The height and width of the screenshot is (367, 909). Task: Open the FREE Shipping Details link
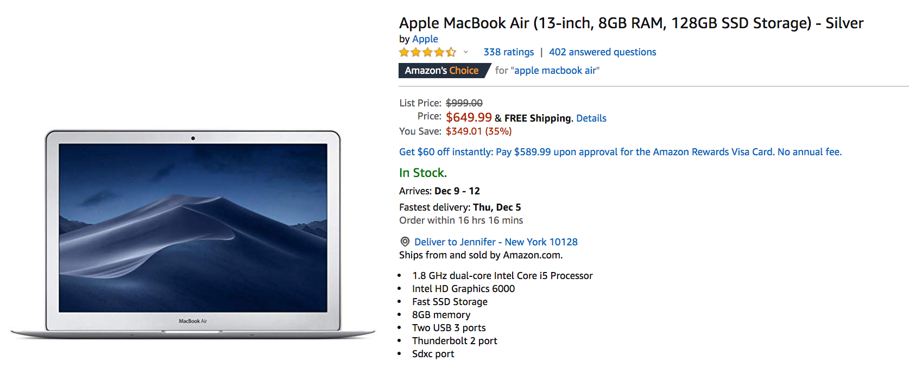[x=591, y=118]
